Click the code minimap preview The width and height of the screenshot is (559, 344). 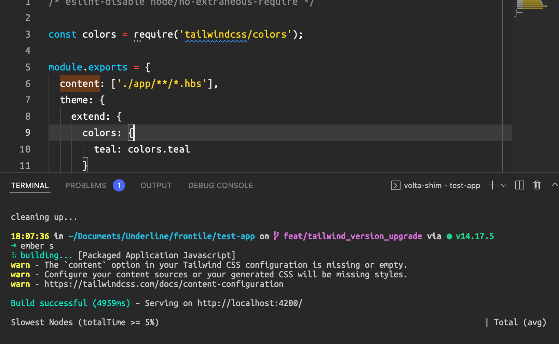(x=532, y=9)
